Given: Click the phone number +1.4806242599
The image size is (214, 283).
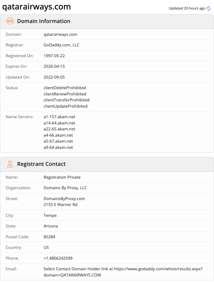Looking at the screenshot, I should tap(58, 258).
